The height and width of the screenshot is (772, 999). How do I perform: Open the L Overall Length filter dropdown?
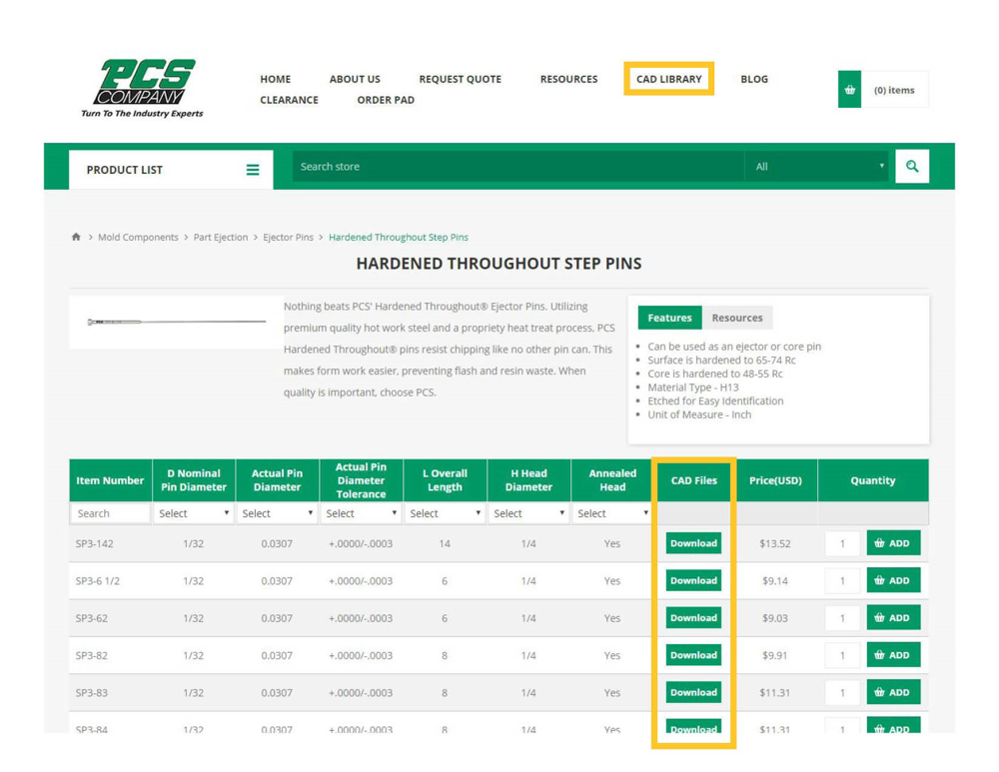tap(445, 513)
